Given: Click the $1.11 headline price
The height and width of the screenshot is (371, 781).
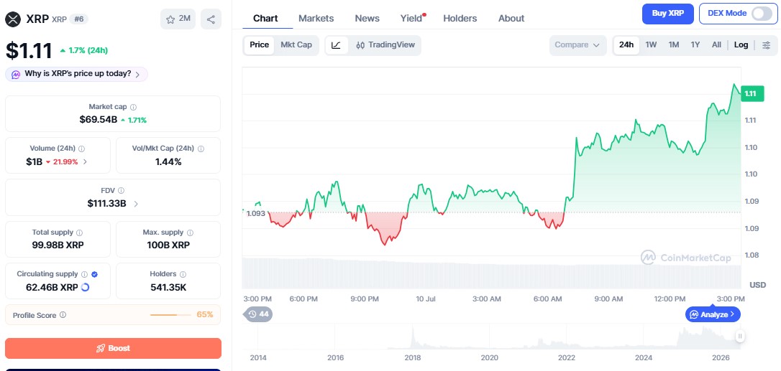Looking at the screenshot, I should (x=28, y=51).
